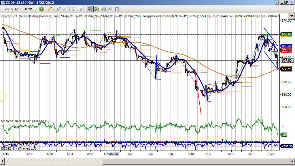Viewport: 295px width, 166px height.
Task: Select the crosshair cursor tool
Action: tap(73, 9)
